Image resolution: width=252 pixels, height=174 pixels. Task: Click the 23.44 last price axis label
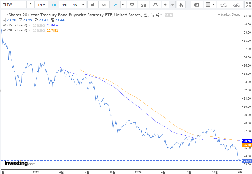click(x=247, y=161)
